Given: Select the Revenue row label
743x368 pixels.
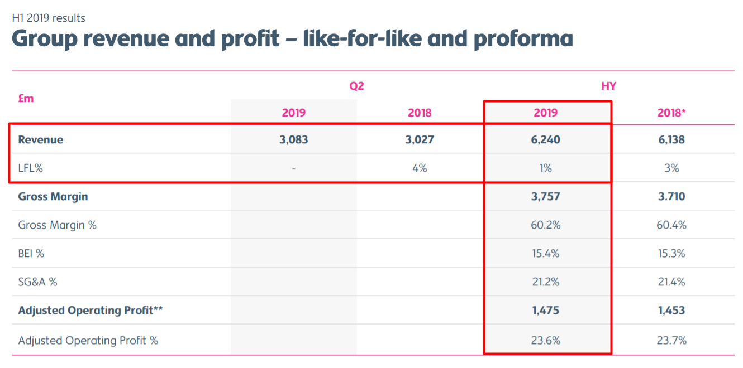Looking at the screenshot, I should point(41,139).
